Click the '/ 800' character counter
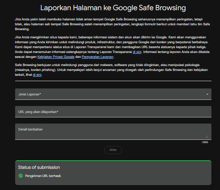220x190 pixels. pos(205,142)
